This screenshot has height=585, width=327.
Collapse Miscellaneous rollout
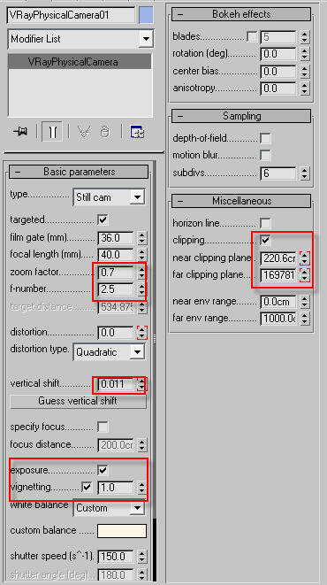(x=241, y=201)
